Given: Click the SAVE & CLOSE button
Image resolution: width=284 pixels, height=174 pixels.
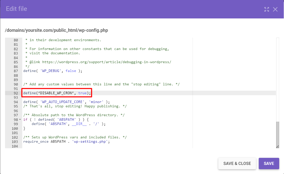Looking at the screenshot, I should (237, 163).
